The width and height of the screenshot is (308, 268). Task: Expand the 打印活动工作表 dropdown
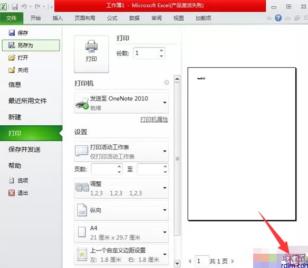121,151
